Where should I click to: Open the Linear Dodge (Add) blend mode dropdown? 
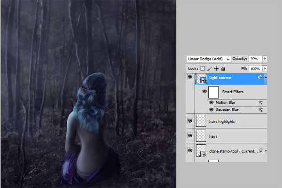coord(209,59)
